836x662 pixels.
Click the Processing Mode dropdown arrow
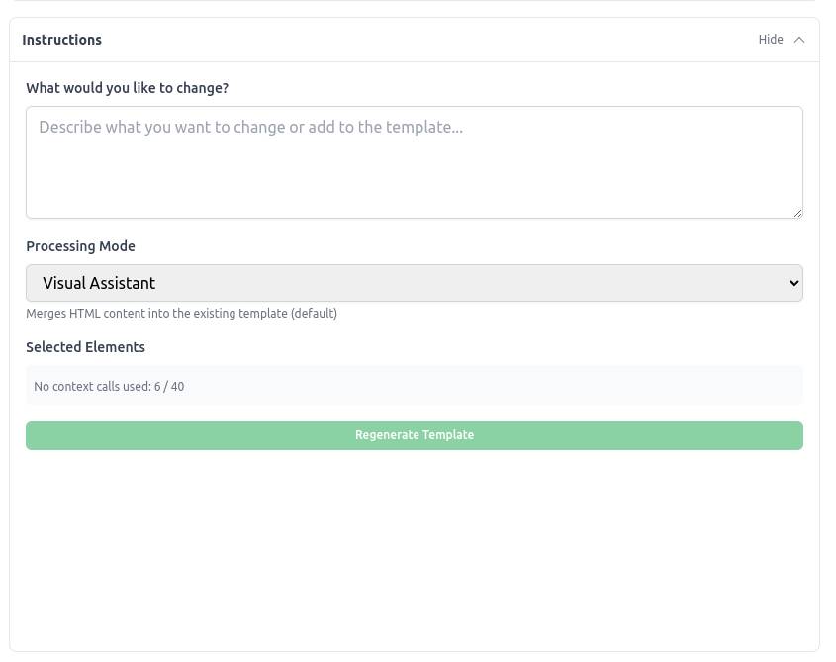792,283
